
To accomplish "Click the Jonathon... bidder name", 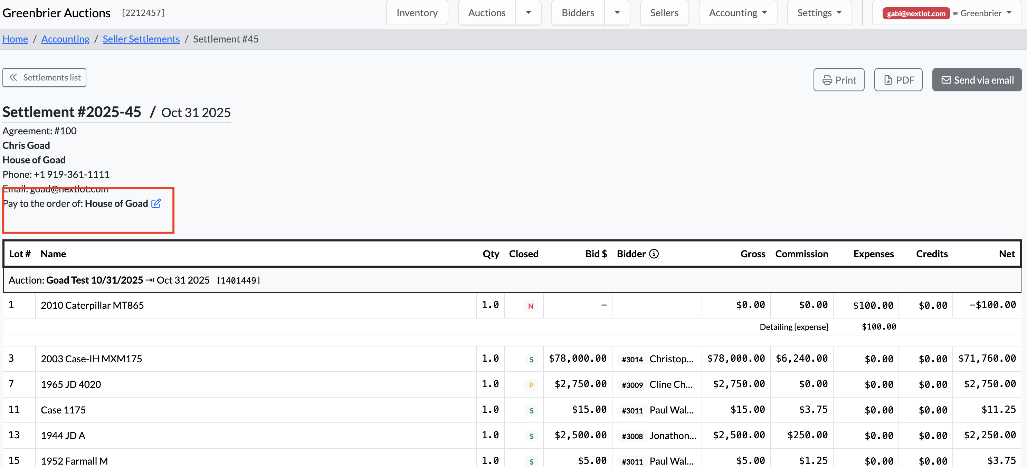I will [x=673, y=435].
